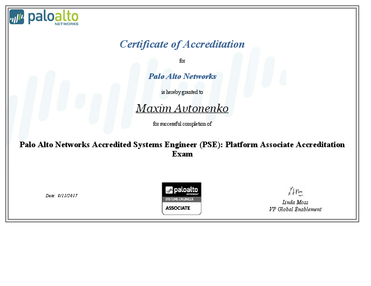371x286 pixels.
Task: Click the PSE Platform Associate exam title line
Action: tap(182, 144)
